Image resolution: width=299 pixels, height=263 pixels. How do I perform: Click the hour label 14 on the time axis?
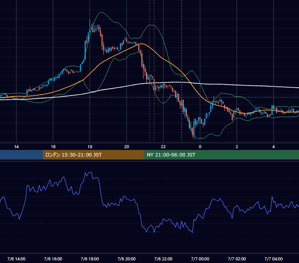tap(16, 147)
